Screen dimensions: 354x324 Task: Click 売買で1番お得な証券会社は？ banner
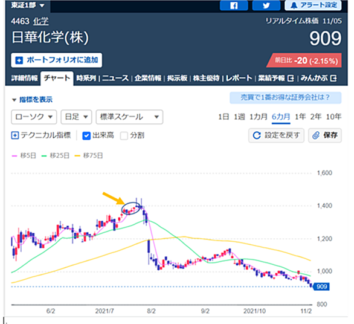[285, 97]
